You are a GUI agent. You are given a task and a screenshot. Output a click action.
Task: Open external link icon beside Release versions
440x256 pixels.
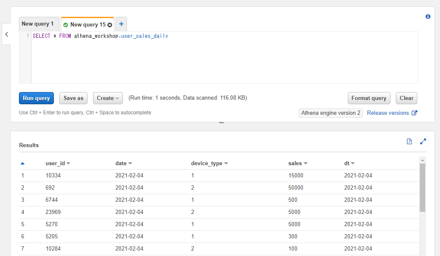coord(414,113)
